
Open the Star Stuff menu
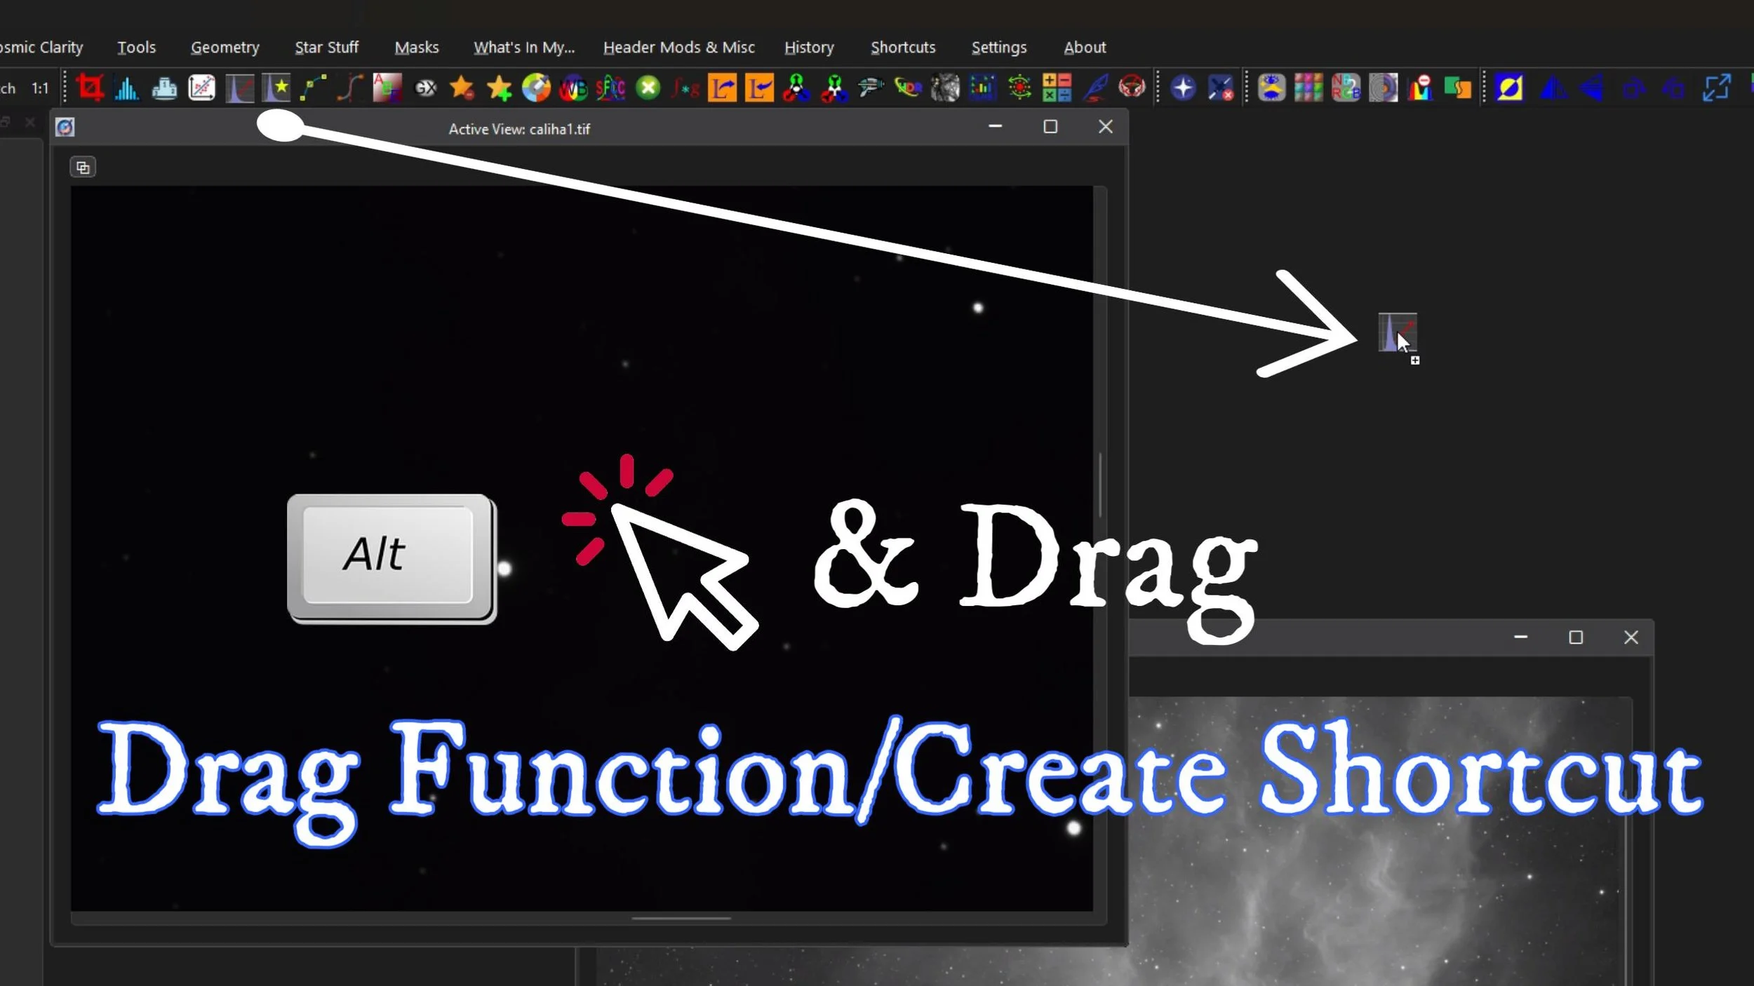pos(326,47)
